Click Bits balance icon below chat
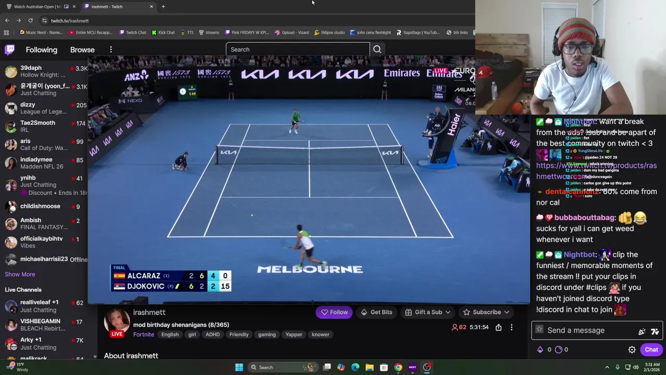The image size is (666, 375). pyautogui.click(x=540, y=349)
